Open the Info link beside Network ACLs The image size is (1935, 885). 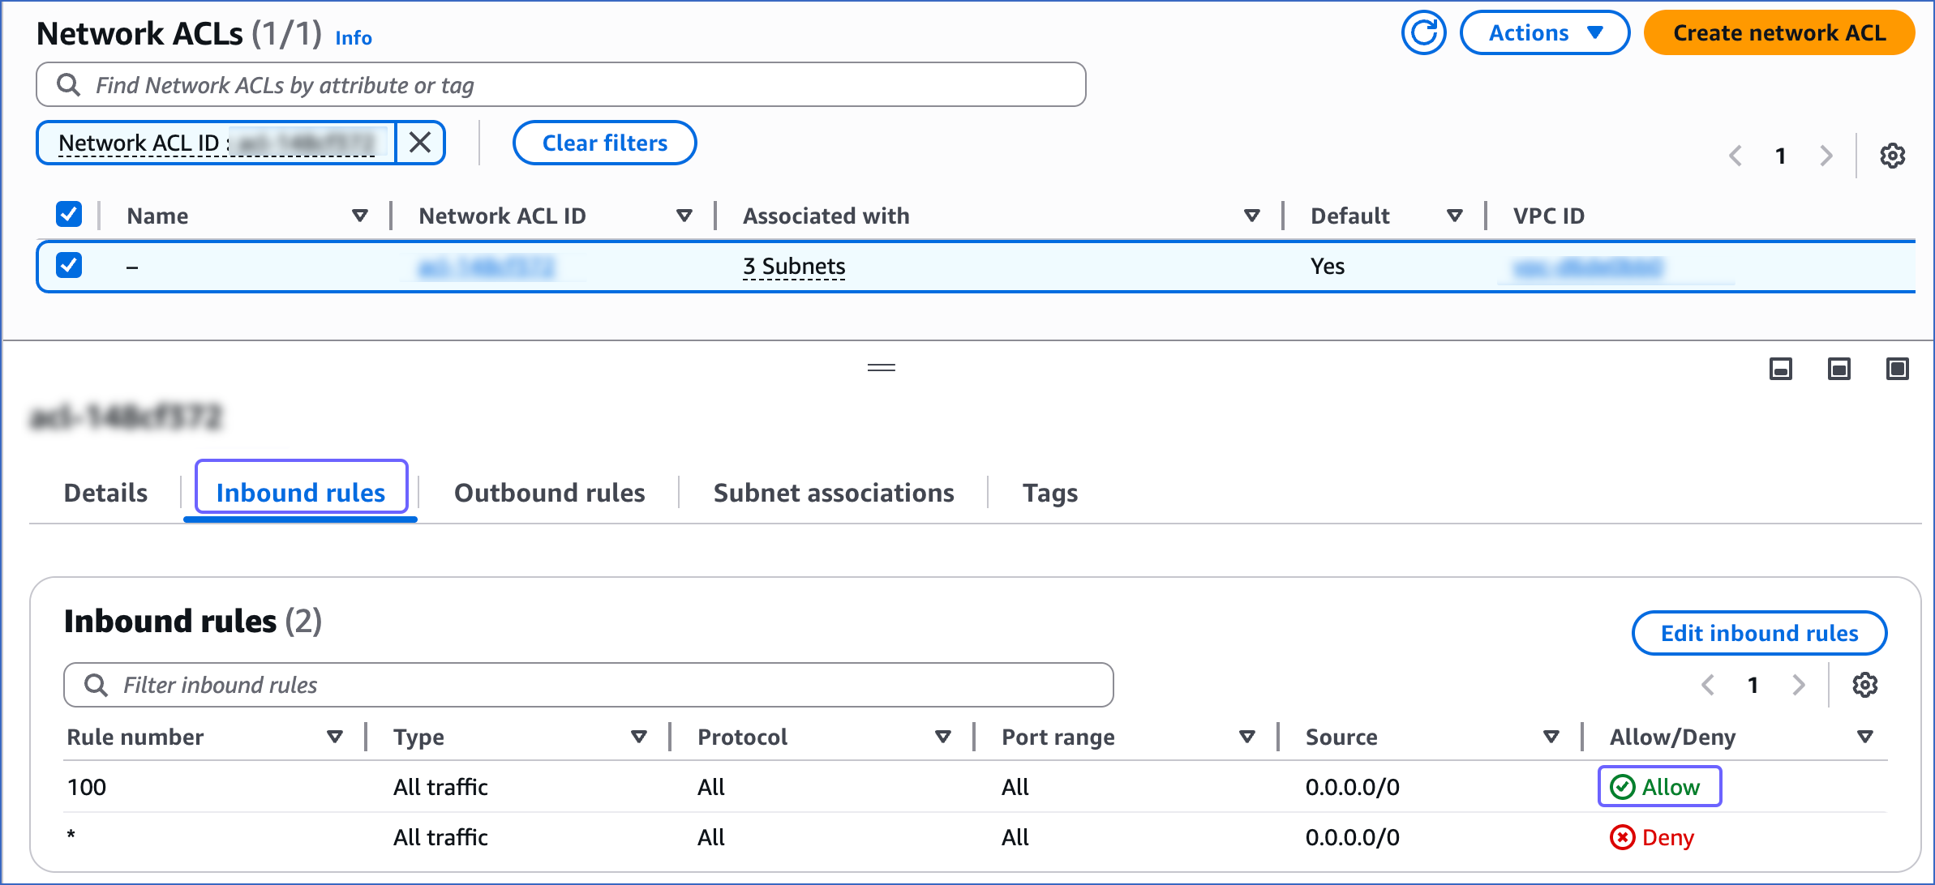354,38
